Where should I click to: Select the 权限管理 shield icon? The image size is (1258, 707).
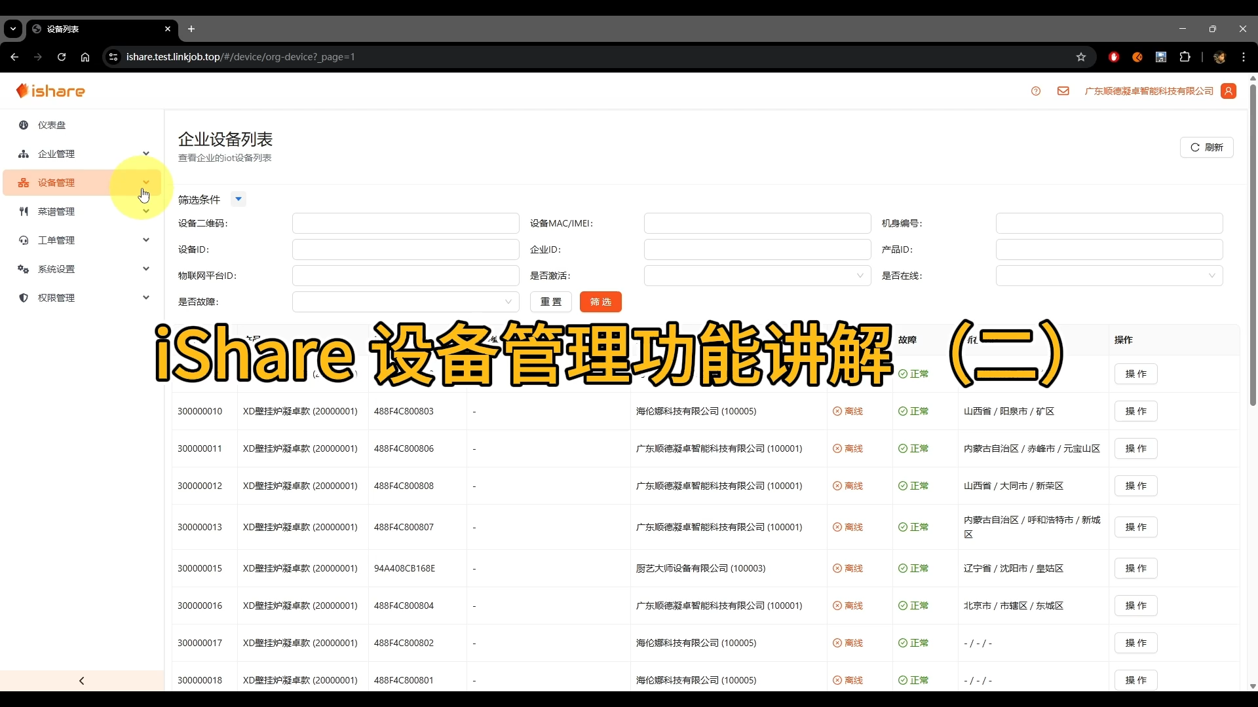pos(24,298)
